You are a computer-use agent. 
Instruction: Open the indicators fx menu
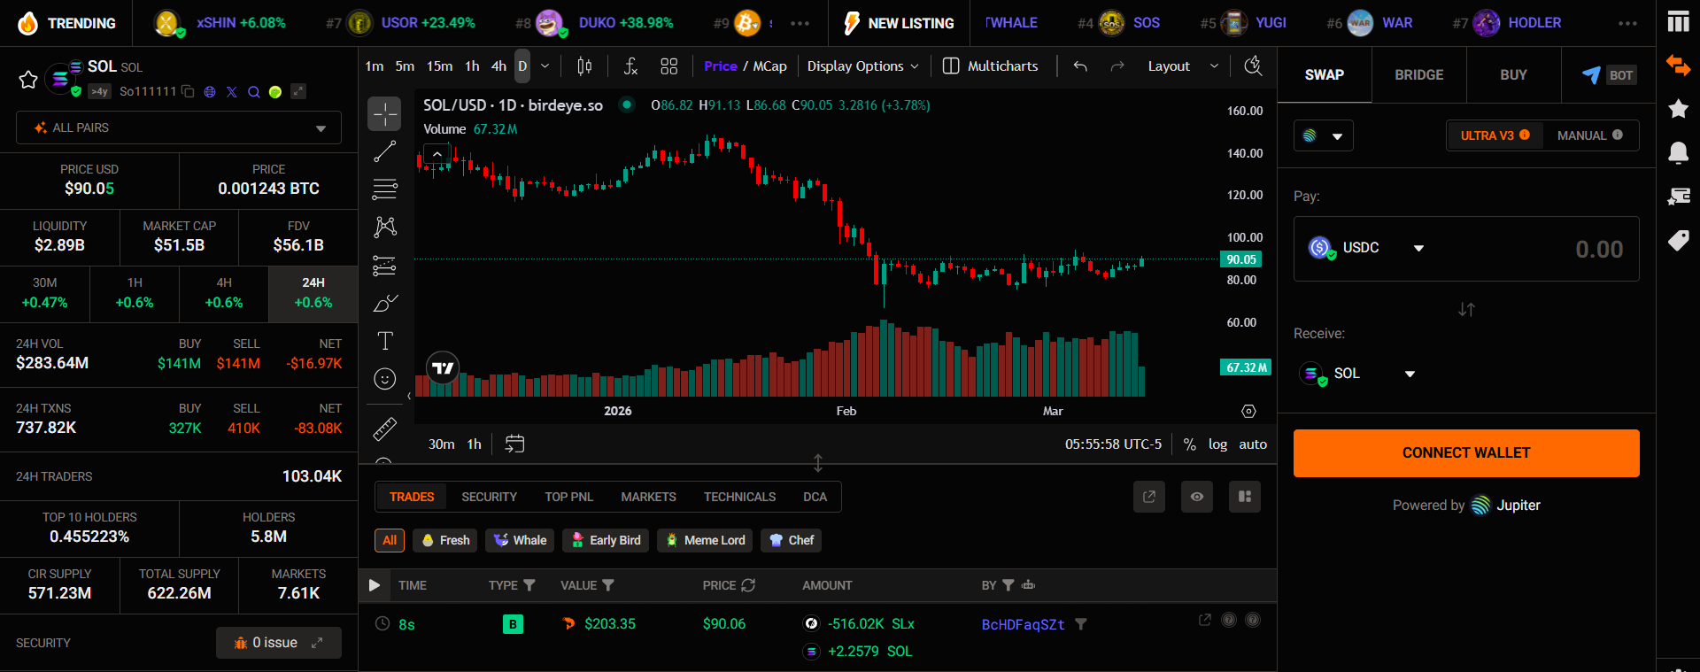click(630, 66)
